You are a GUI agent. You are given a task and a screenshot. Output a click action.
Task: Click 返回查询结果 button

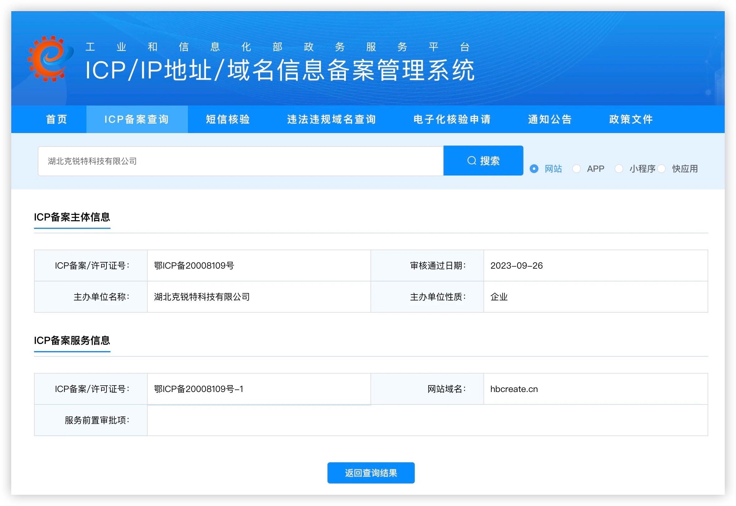(371, 473)
